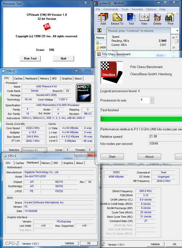Click the CPU-Z title bar icon of top window
This screenshot has height=248, width=182.
point(4,71)
